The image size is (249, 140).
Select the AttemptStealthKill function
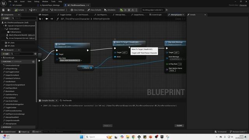(12, 117)
